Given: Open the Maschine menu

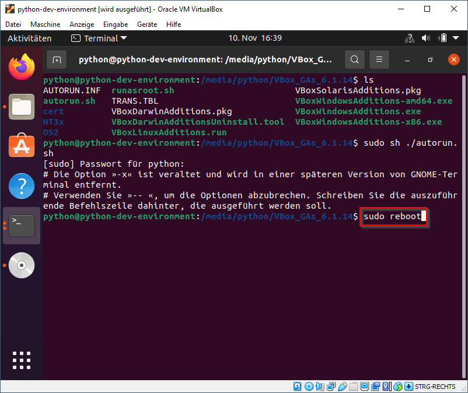Looking at the screenshot, I should tap(46, 24).
